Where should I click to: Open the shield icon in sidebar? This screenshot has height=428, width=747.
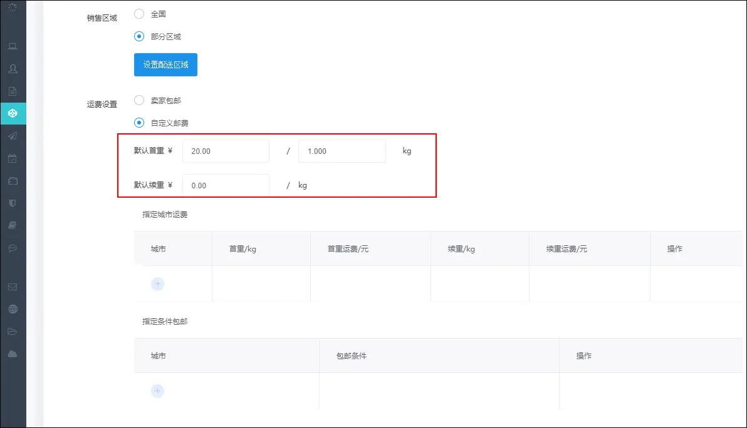[x=13, y=203]
